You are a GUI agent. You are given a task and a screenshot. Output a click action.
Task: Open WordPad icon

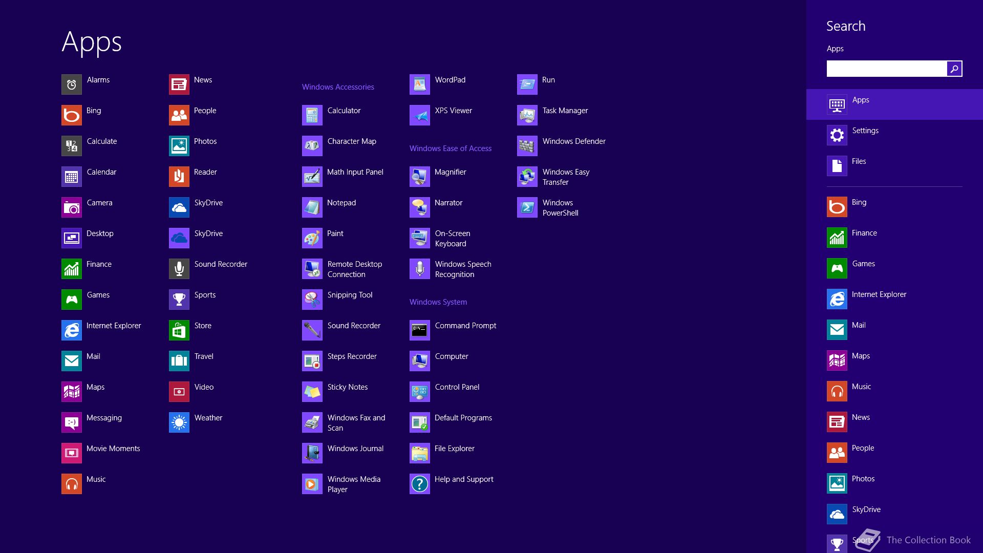click(420, 84)
